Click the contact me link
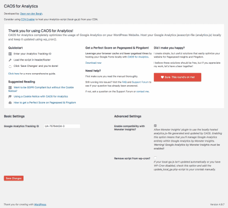This screenshot has width=228, height=208. click(x=143, y=91)
